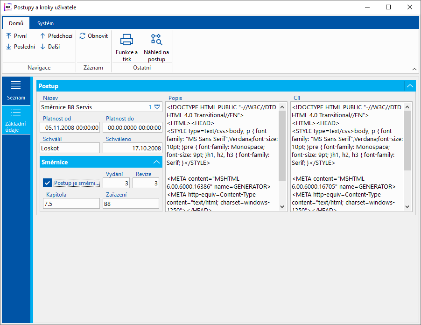This screenshot has height=325, width=421.
Task: Click the Předchozí up arrow icon
Action: pos(43,36)
